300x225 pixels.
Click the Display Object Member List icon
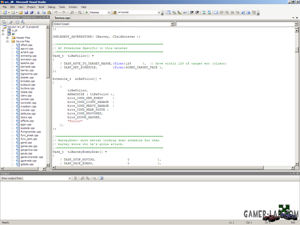click(168, 12)
